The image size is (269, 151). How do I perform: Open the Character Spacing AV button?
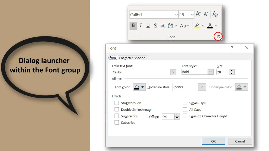point(172,26)
